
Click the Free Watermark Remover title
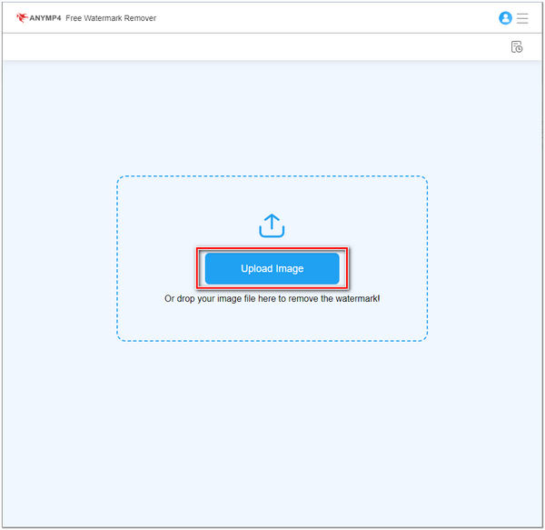tap(111, 18)
